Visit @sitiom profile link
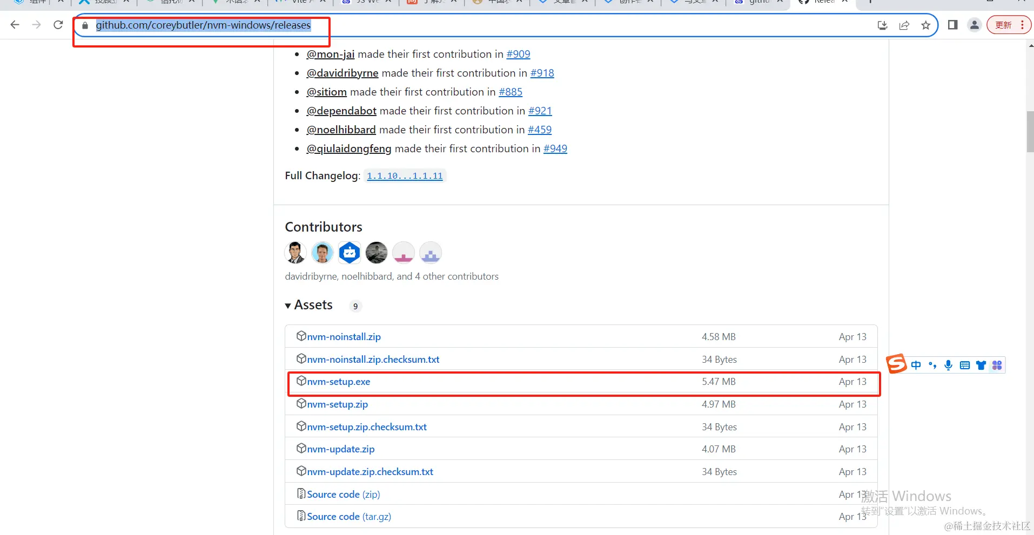 327,92
